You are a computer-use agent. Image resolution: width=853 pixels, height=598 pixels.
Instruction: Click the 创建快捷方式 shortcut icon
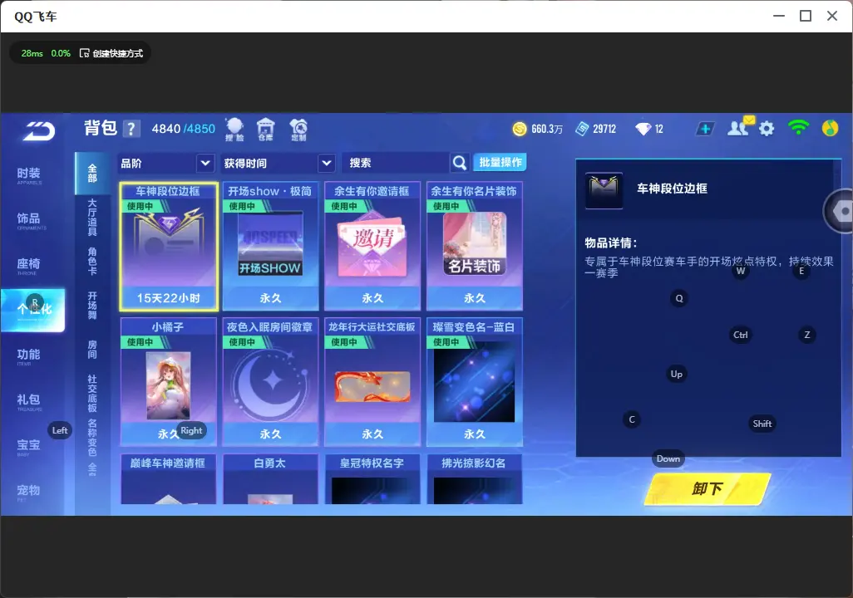[x=84, y=53]
